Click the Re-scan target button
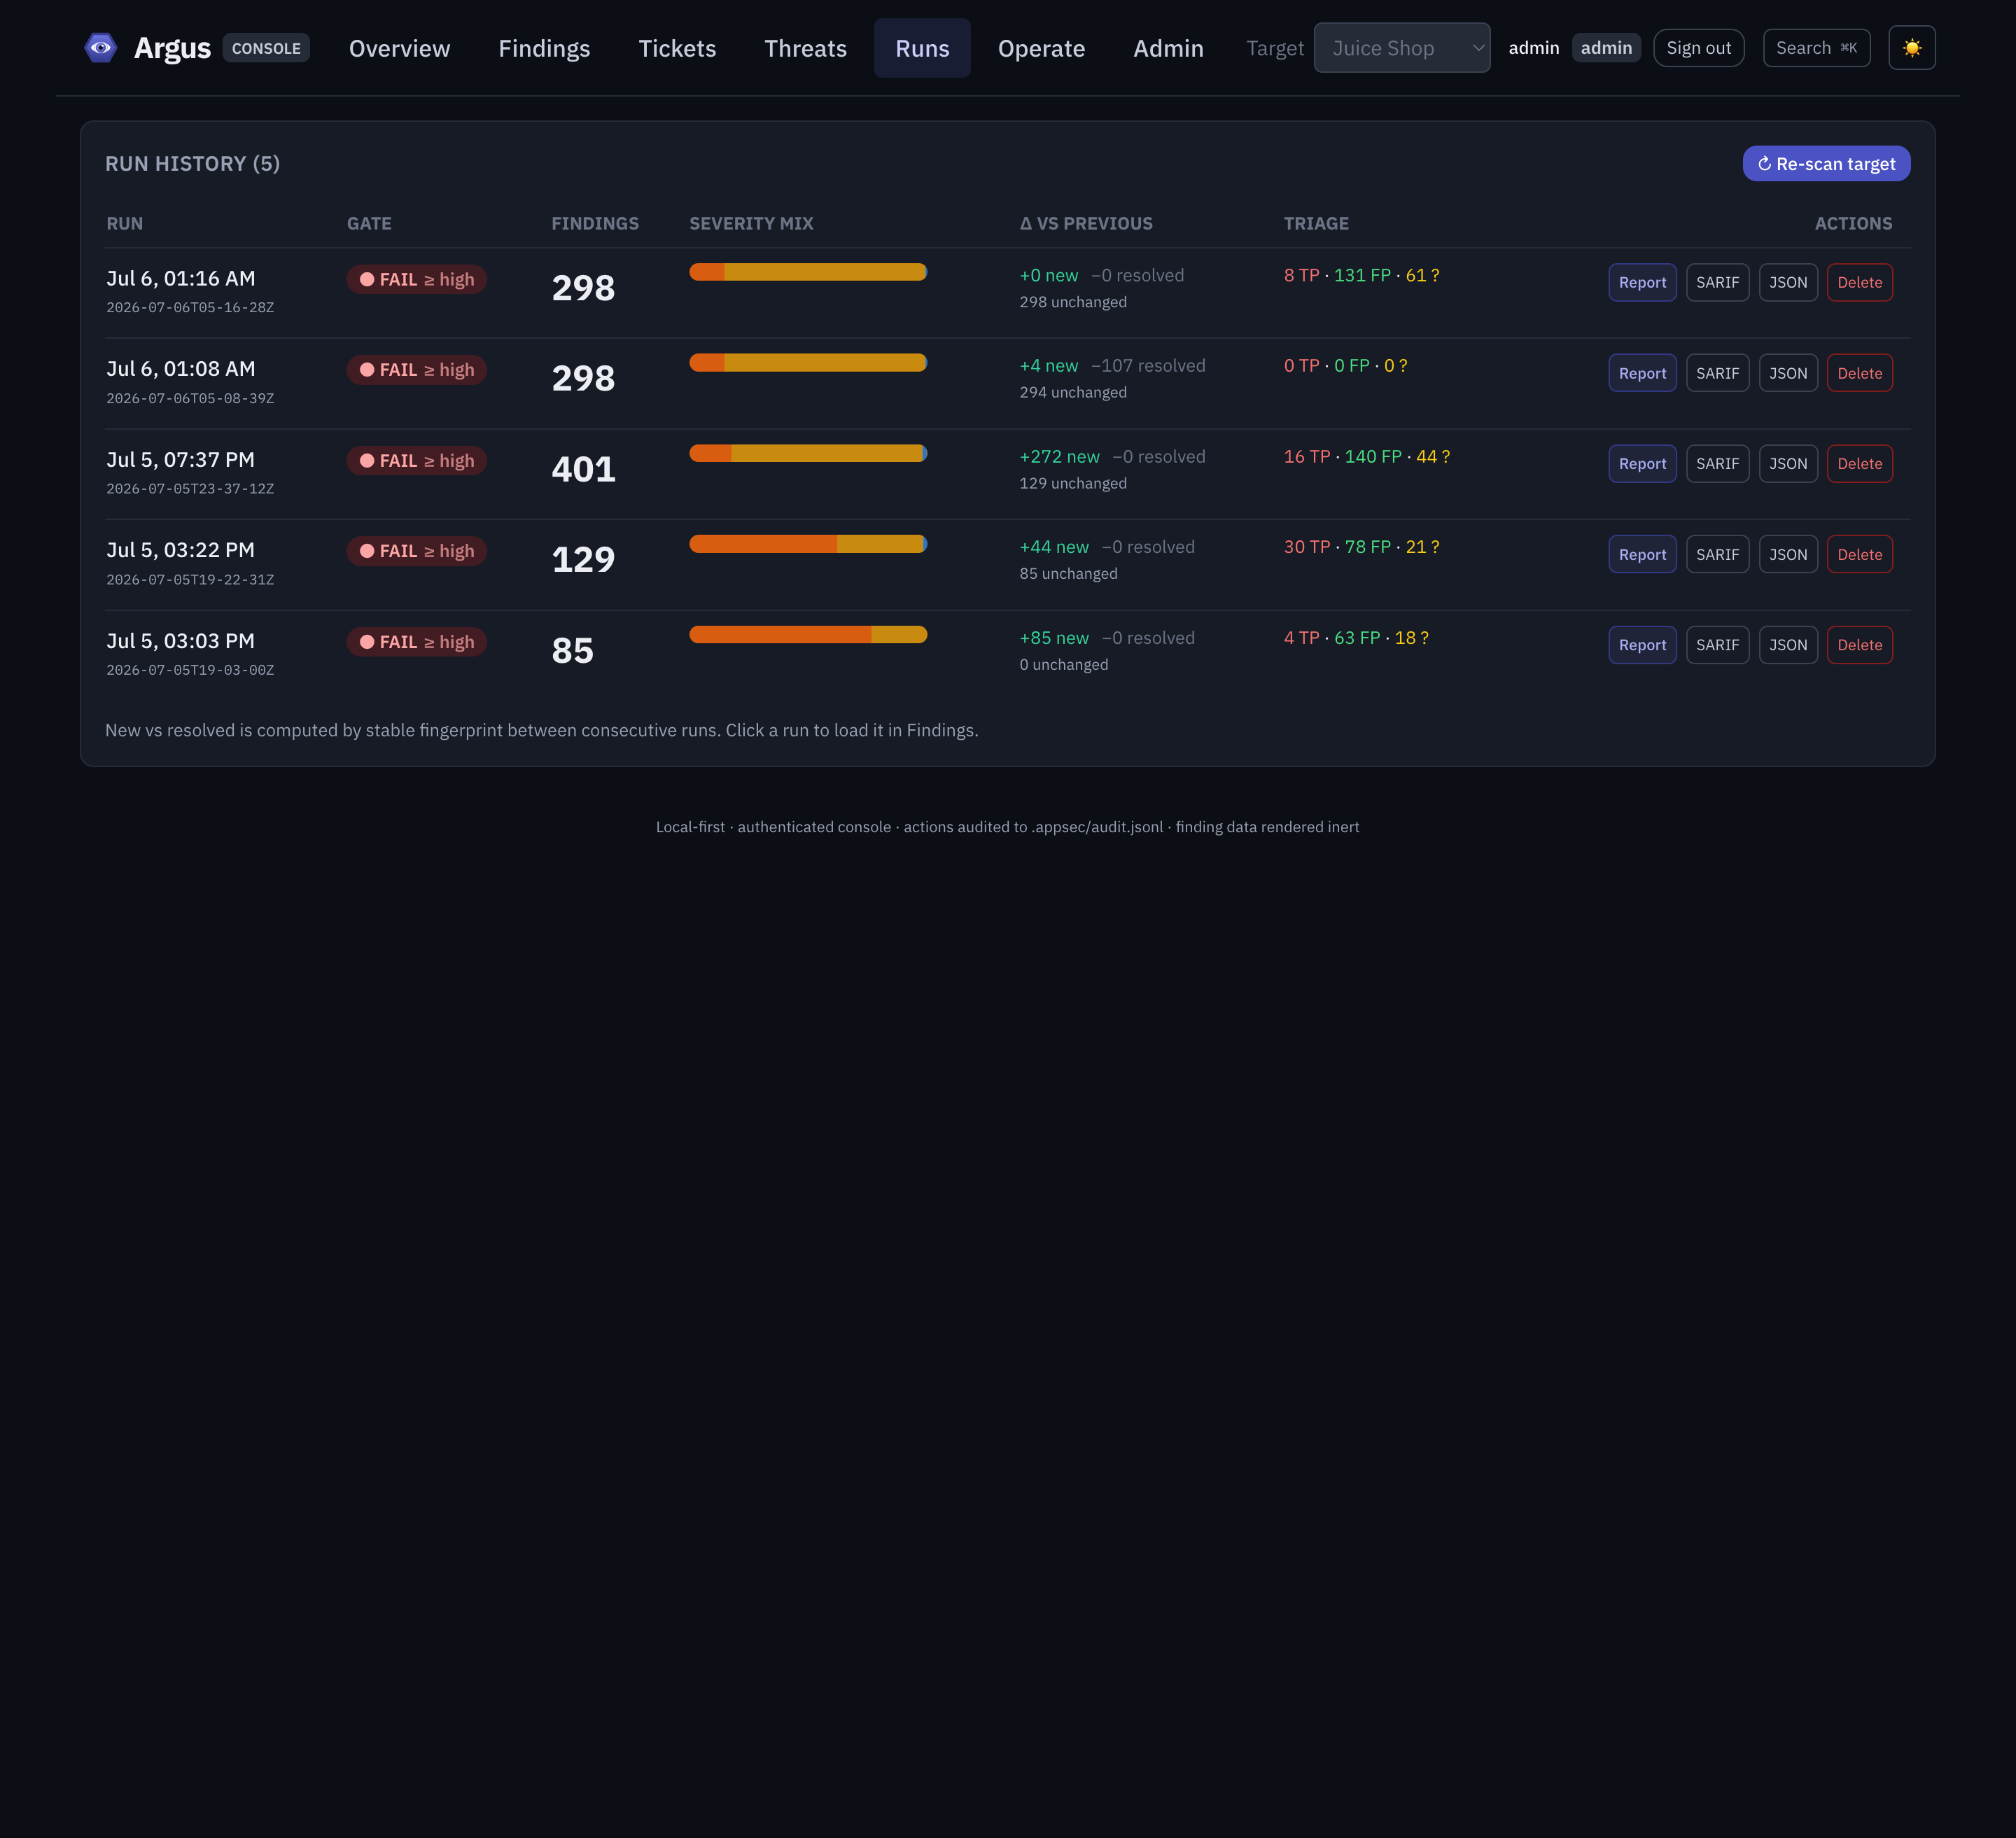The height and width of the screenshot is (1838, 2016). coord(1825,164)
